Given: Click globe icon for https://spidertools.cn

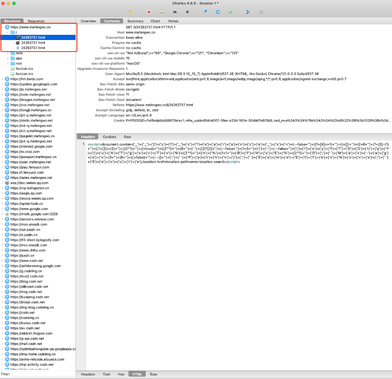Looking at the screenshot, I should pos(7,204).
